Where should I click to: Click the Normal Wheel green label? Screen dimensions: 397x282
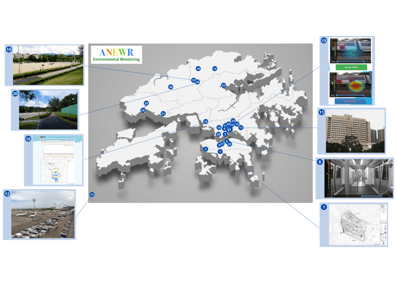[x=351, y=67]
